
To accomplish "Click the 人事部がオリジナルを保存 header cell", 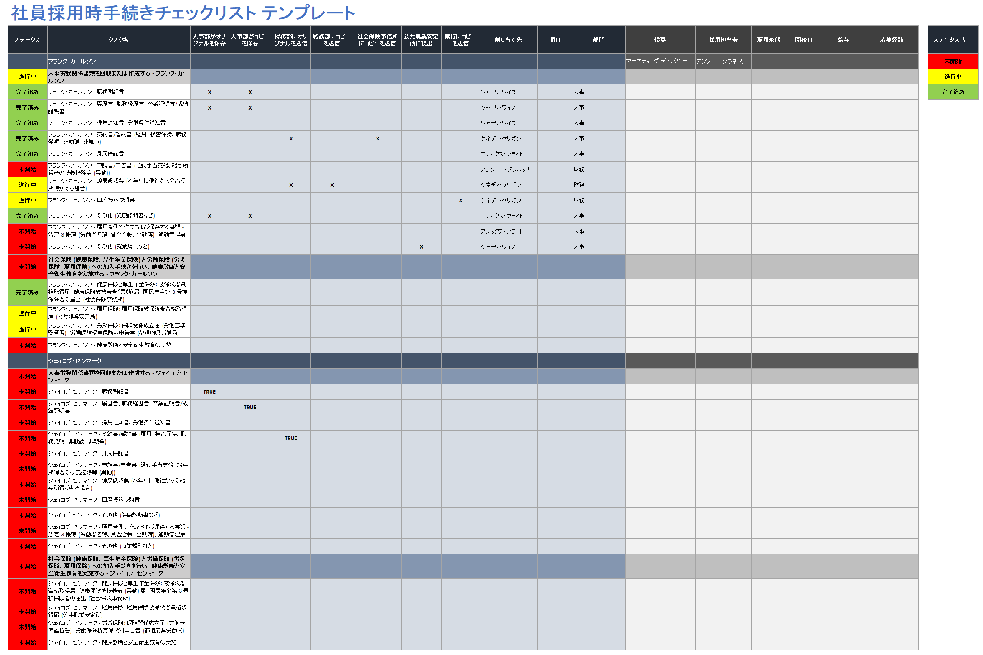I will (x=209, y=40).
